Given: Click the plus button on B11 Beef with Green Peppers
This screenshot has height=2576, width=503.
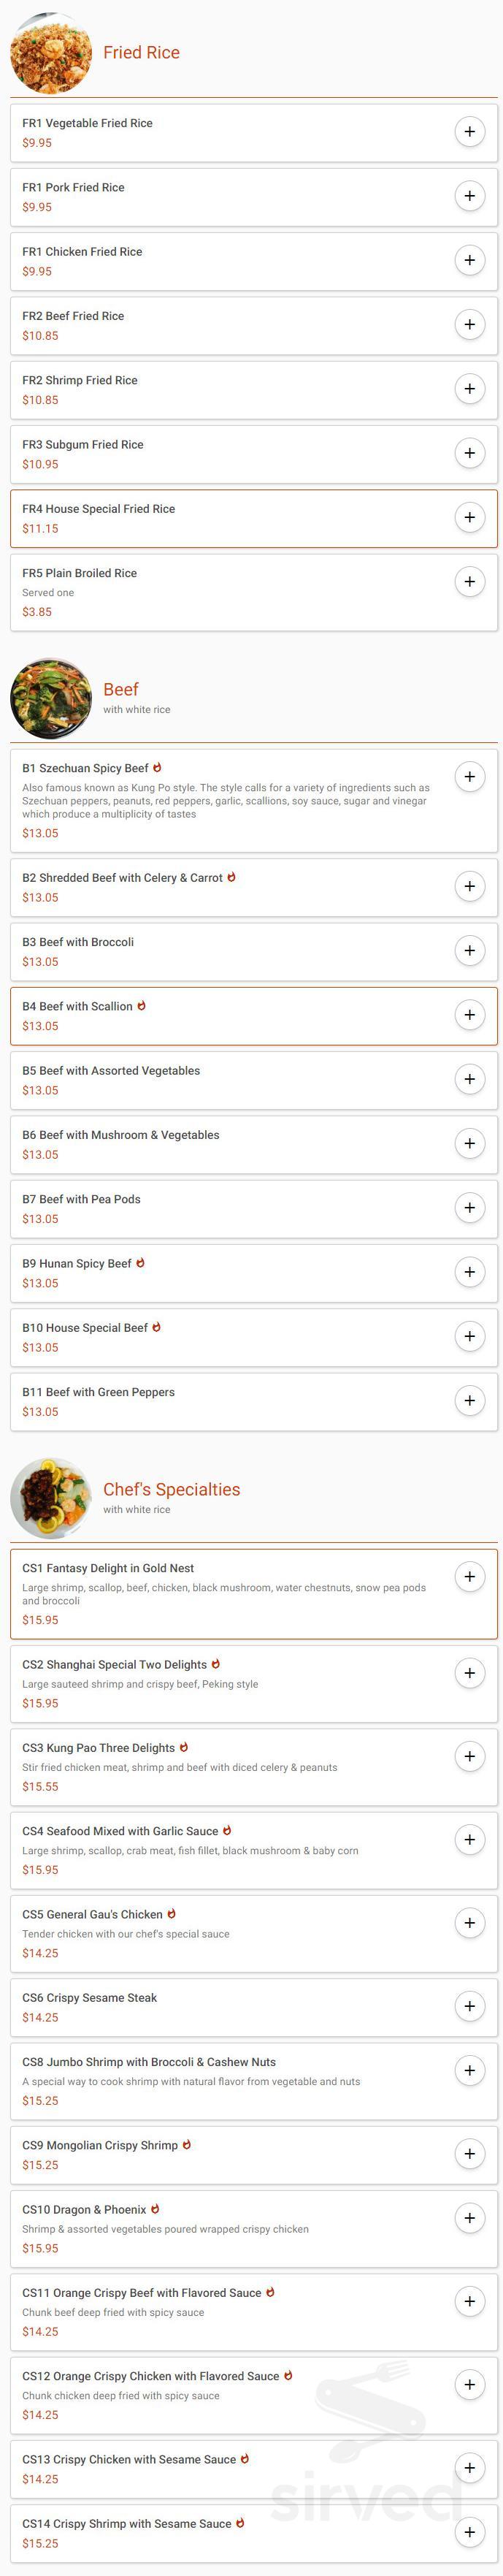Looking at the screenshot, I should [470, 1400].
